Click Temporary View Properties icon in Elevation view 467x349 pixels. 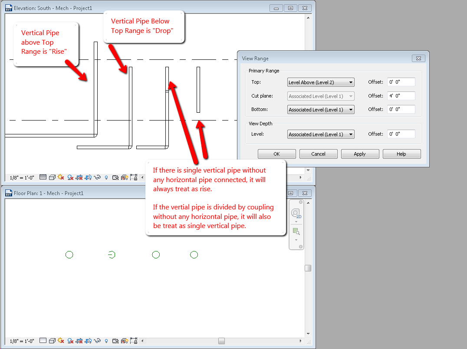(115, 178)
